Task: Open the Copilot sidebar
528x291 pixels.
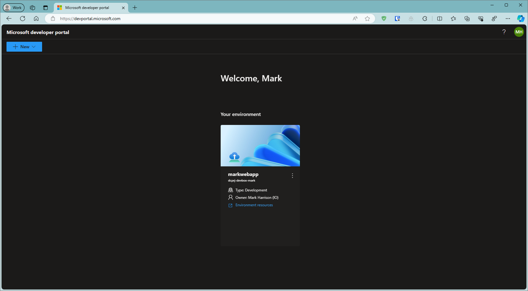Action: (521, 19)
